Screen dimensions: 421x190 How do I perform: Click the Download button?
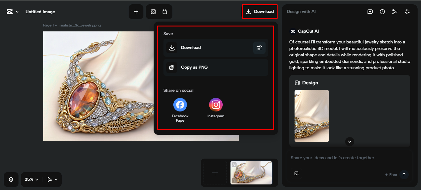259,11
